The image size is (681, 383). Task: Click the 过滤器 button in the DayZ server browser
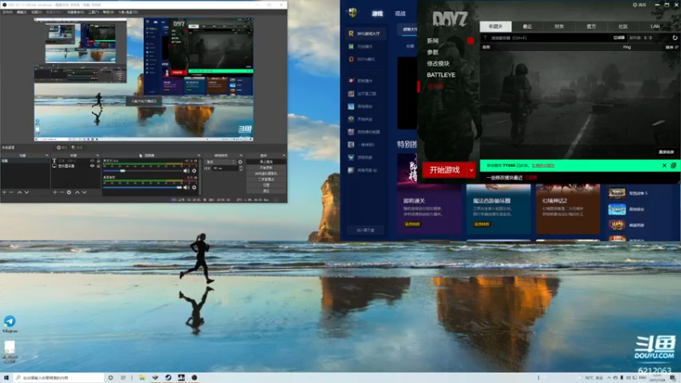pos(619,37)
